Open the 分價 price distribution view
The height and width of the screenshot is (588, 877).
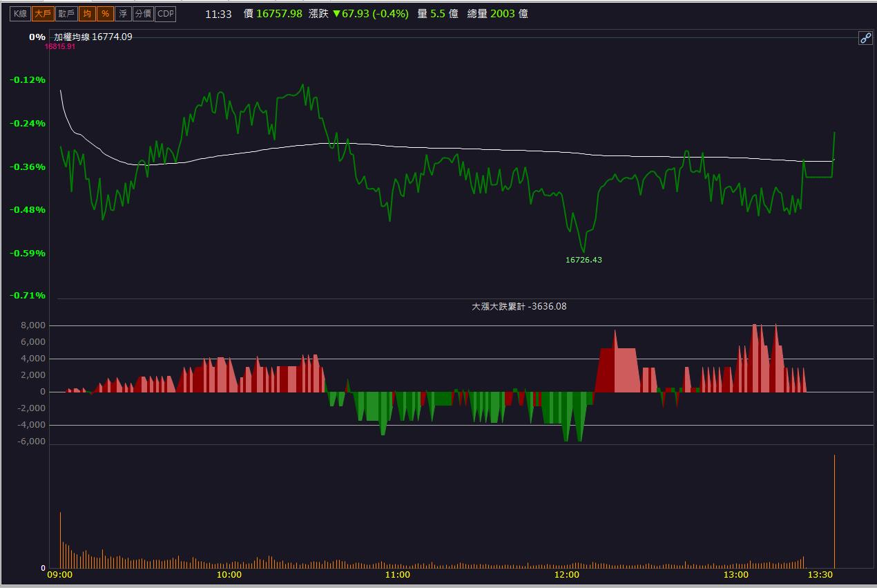(x=143, y=14)
